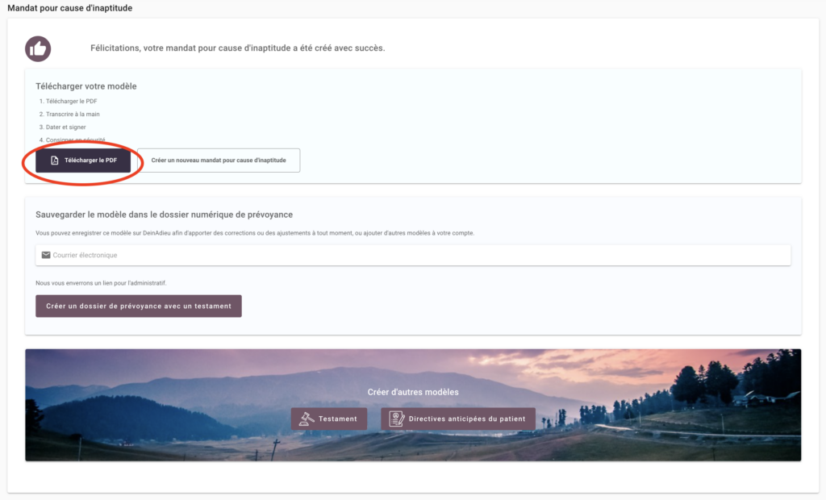Click inside the 'Courrier électronique' input field
826x500 pixels.
point(242,255)
